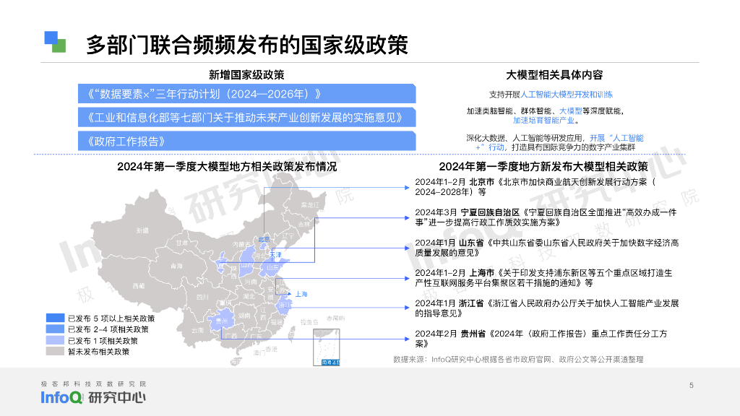Click the 上海 blue label on map

click(x=301, y=294)
